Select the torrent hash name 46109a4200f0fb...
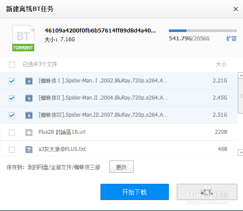 [100, 31]
